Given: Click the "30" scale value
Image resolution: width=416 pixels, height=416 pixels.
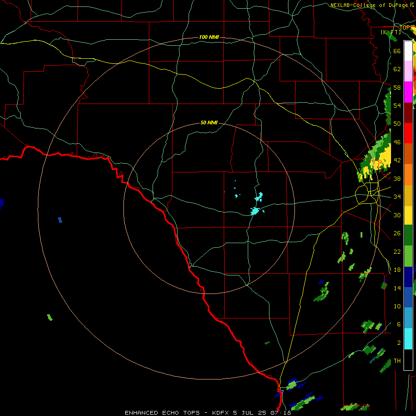Looking at the screenshot, I should pos(397,215).
